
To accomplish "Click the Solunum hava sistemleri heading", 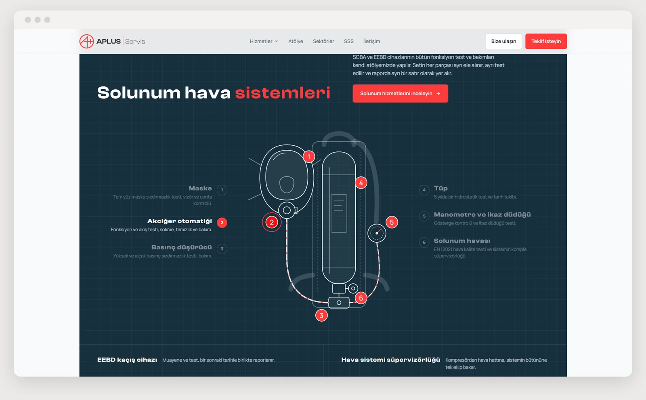I will coord(214,93).
